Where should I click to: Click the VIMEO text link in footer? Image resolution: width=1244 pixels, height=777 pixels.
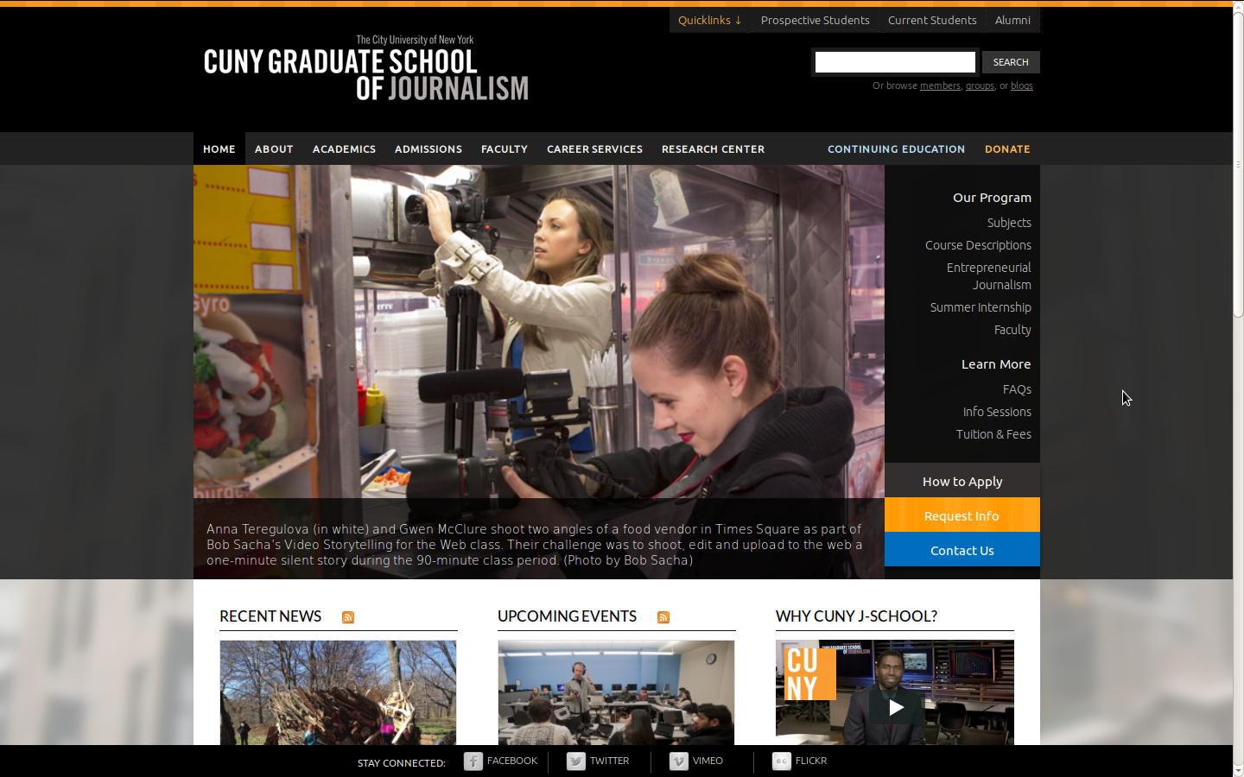(708, 761)
